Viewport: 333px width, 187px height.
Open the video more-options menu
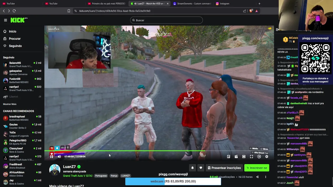coord(266,177)
